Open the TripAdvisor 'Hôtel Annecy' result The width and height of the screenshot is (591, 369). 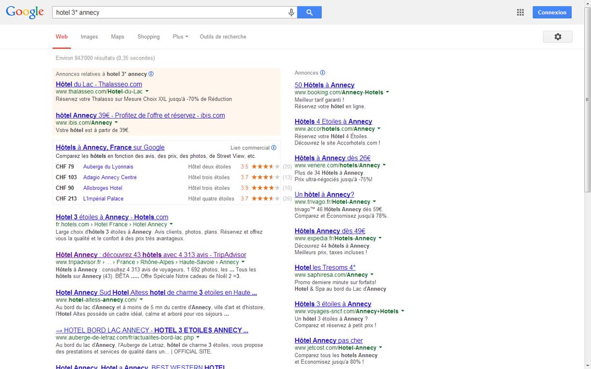[151, 255]
